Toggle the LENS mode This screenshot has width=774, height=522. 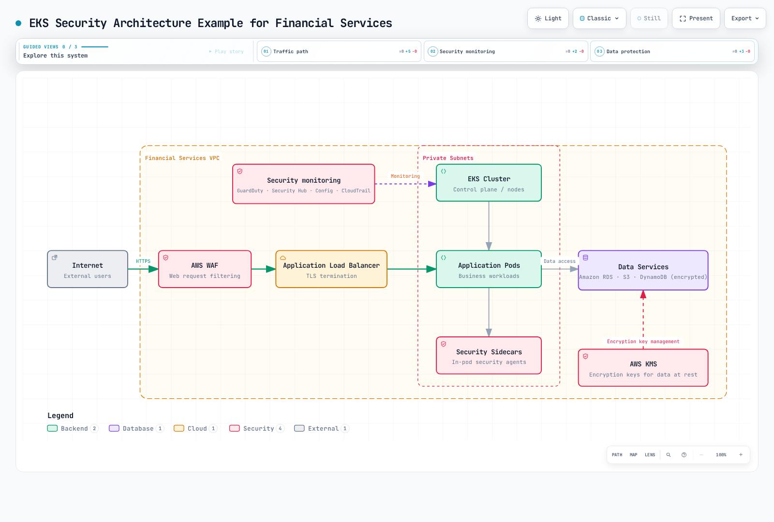tap(650, 455)
